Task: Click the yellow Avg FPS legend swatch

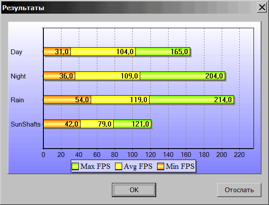Action: pyautogui.click(x=119, y=166)
